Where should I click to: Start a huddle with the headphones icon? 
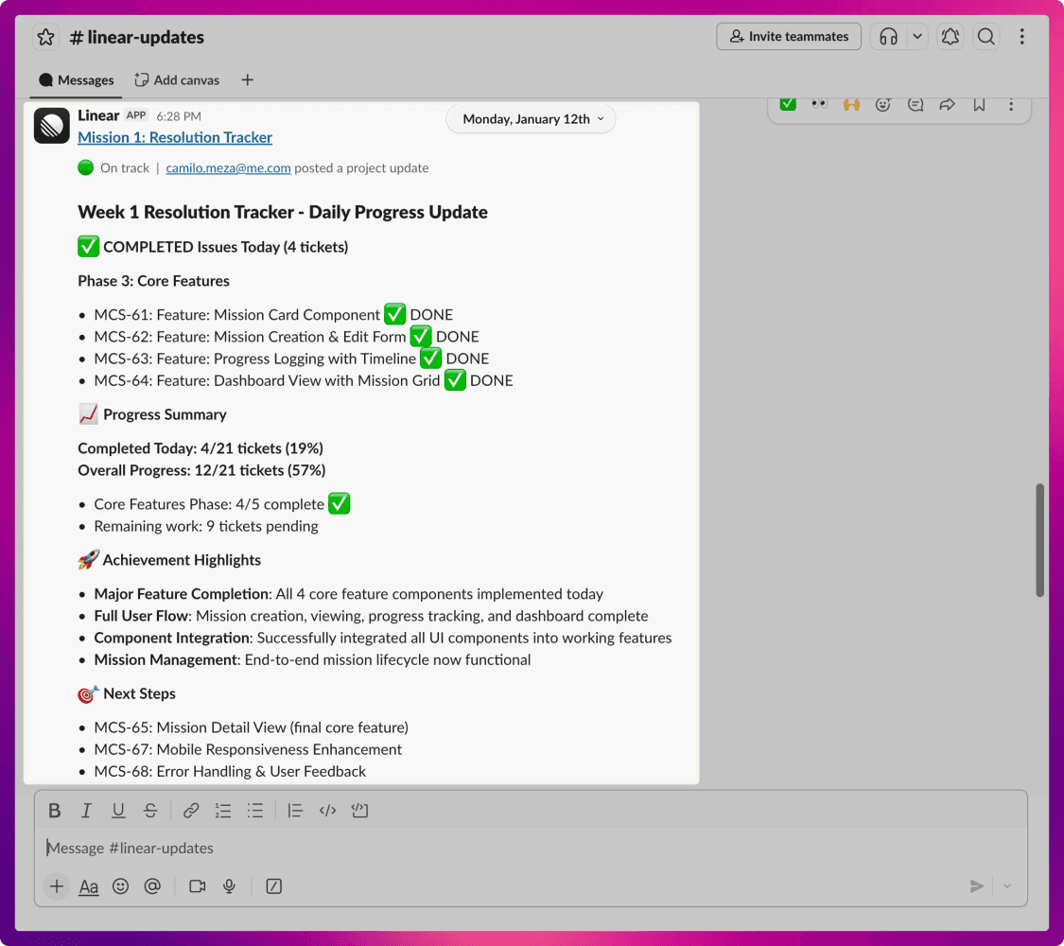[x=888, y=37]
